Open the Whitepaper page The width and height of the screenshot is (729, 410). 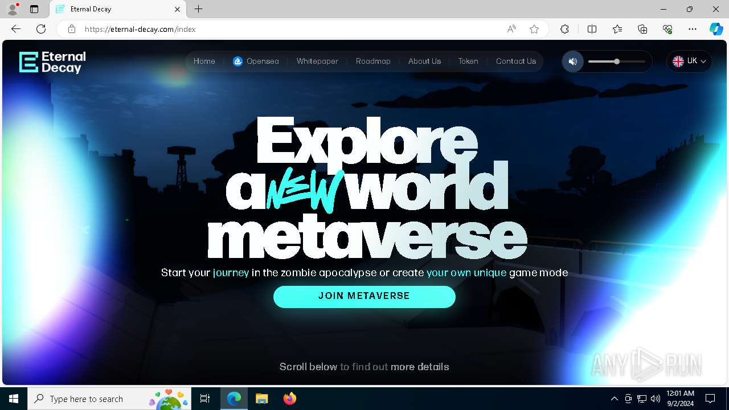(317, 61)
